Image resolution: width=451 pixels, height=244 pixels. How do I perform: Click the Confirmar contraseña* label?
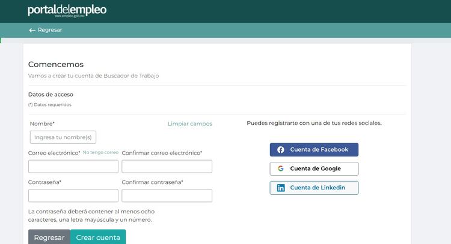tap(152, 182)
